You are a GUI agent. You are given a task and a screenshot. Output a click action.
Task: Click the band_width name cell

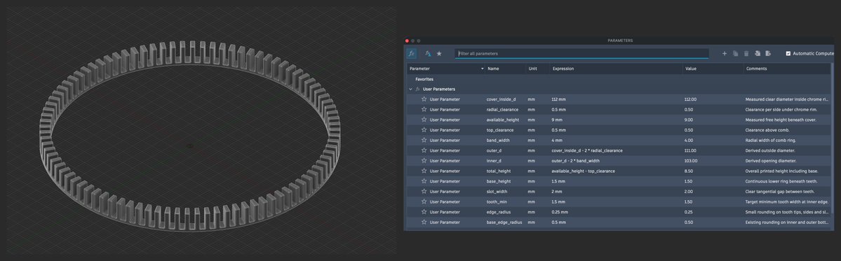coord(498,140)
